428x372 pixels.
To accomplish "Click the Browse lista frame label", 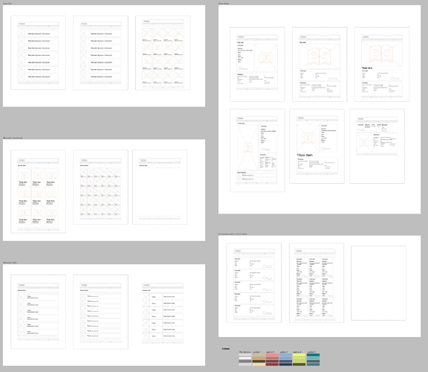I will pyautogui.click(x=10, y=263).
